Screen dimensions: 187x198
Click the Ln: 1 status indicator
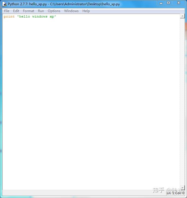pyautogui.click(x=171, y=193)
